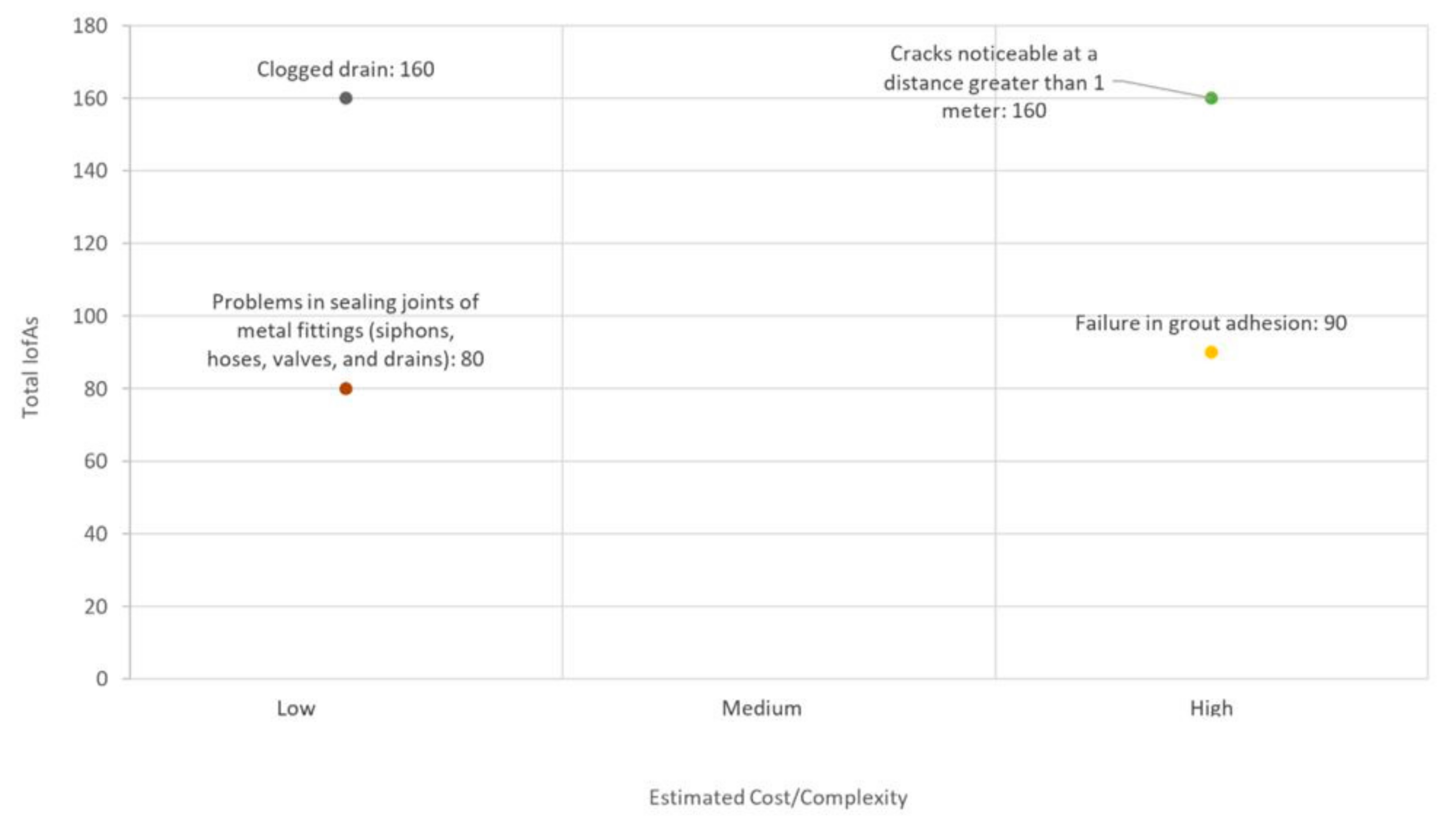Click the orange sealing joints data point
Image resolution: width=1447 pixels, height=824 pixels.
point(346,389)
